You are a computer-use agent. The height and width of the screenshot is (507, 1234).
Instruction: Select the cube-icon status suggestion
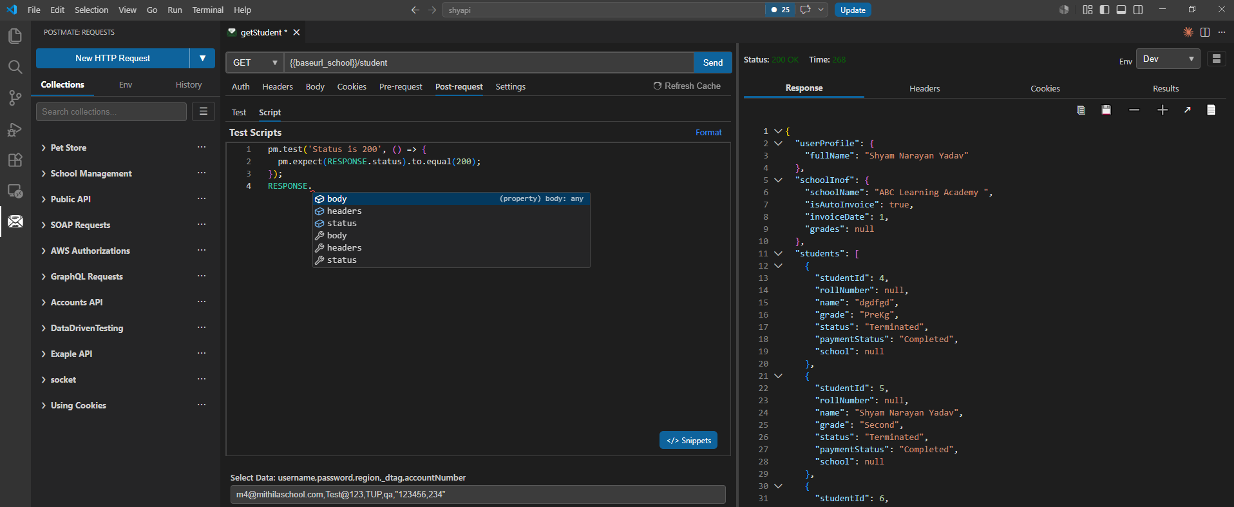click(x=451, y=223)
